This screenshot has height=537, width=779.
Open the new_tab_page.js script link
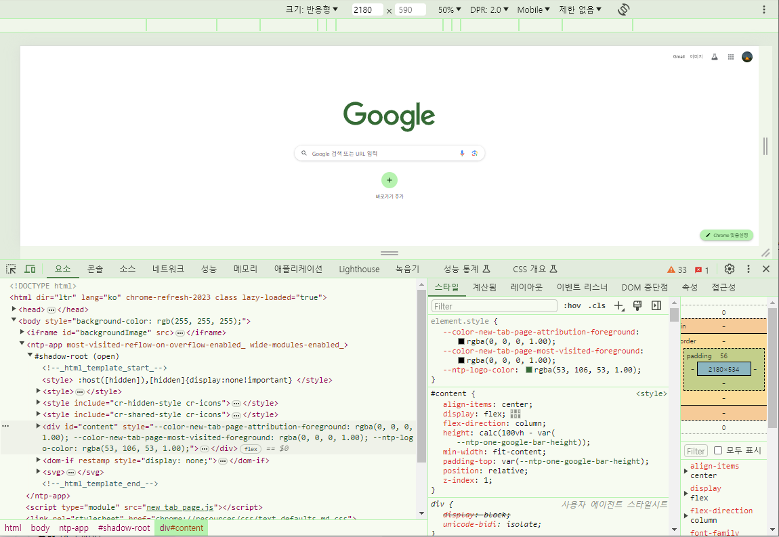click(x=180, y=507)
